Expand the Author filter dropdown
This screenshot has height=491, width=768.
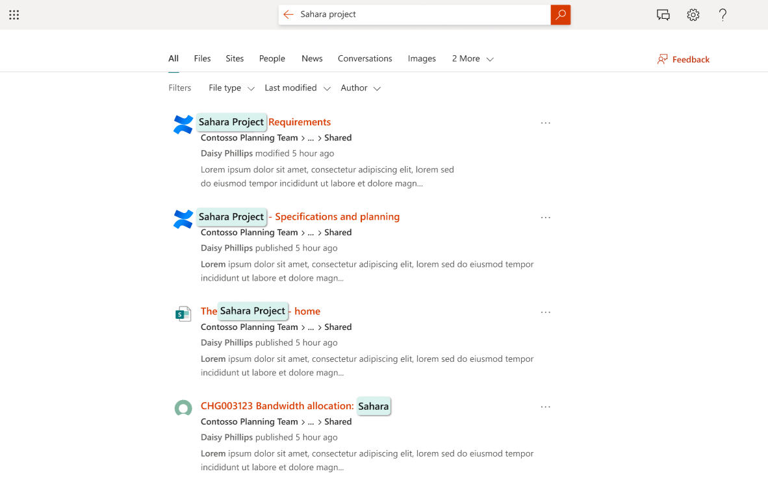pos(361,88)
